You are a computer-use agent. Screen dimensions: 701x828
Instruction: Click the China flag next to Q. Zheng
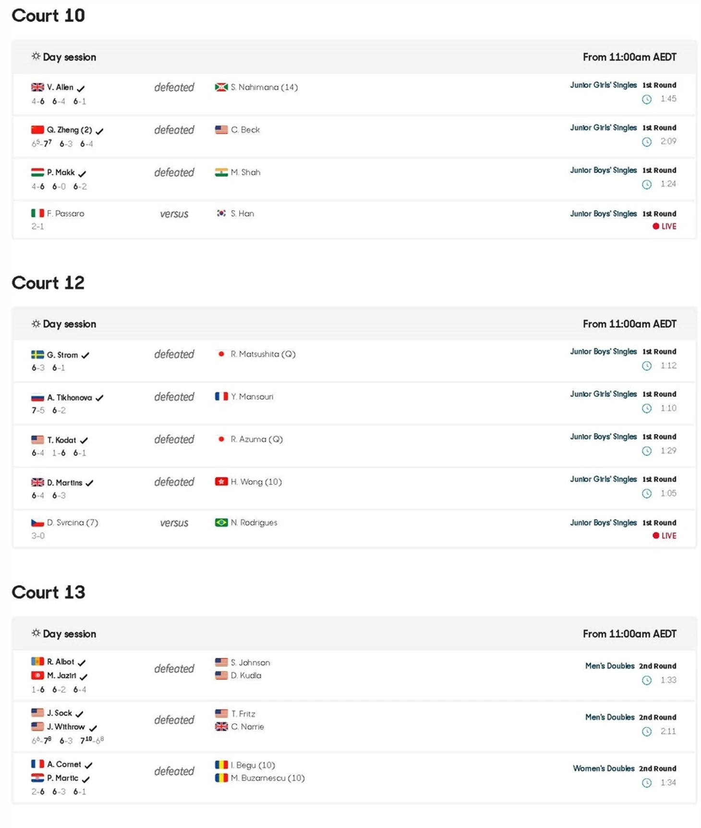click(x=37, y=130)
